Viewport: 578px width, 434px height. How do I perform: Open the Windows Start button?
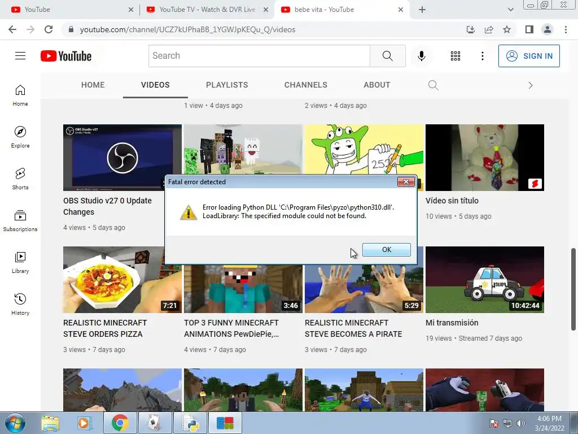point(15,423)
